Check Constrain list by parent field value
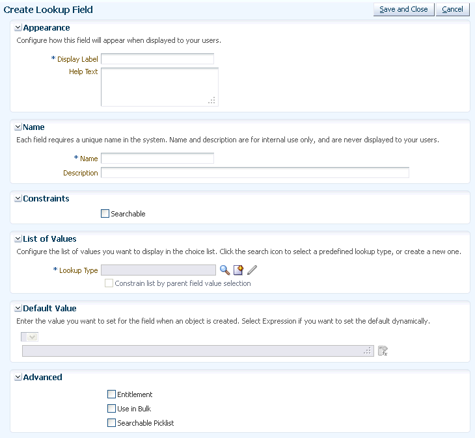This screenshot has height=438, width=475. tap(109, 283)
